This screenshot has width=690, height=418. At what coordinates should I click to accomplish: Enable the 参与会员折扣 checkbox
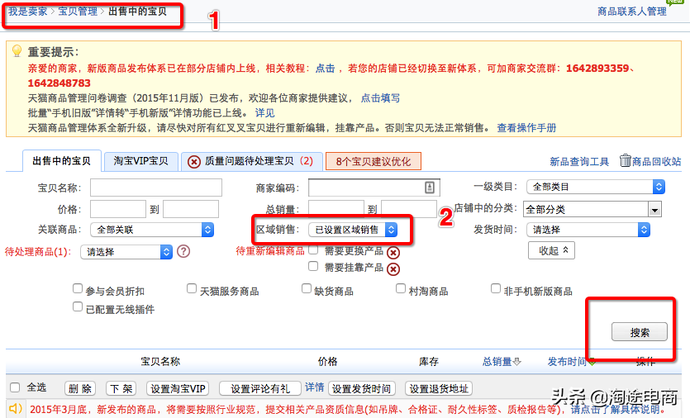pyautogui.click(x=78, y=288)
